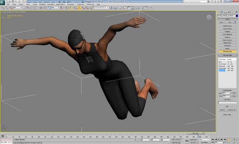Open the Edit menu
Screen dimensions: 239x144
pyautogui.click(x=8, y=4)
